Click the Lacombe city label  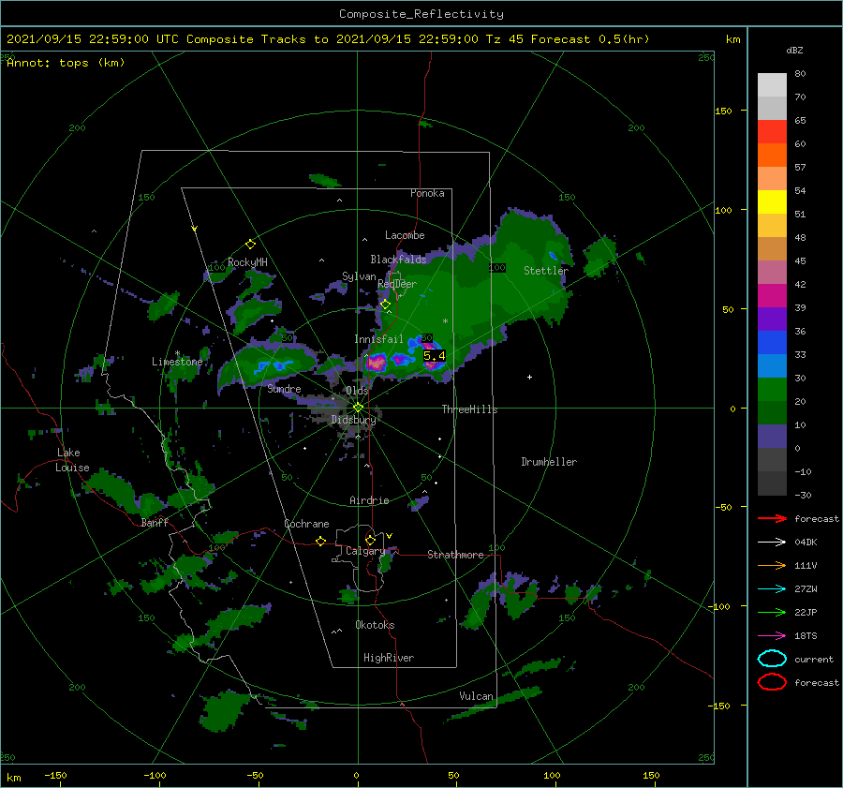(x=405, y=235)
